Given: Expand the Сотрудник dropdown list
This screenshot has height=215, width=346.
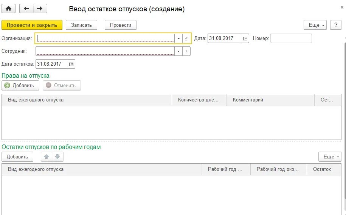Looking at the screenshot, I should pyautogui.click(x=178, y=51).
